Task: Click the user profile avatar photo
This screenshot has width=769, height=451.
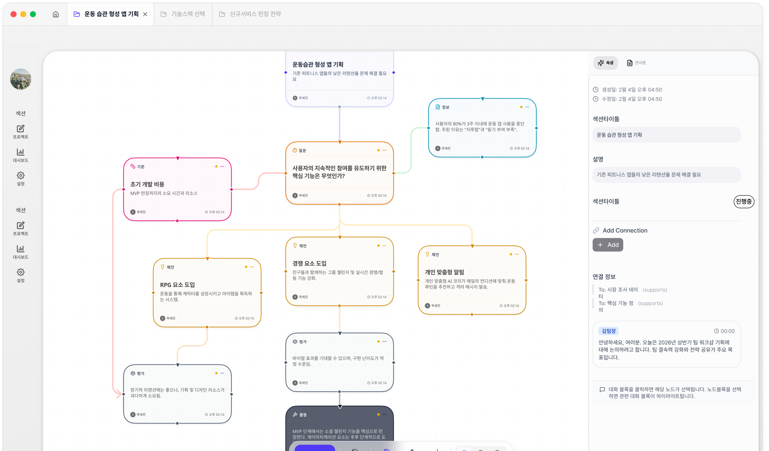Action: point(21,79)
